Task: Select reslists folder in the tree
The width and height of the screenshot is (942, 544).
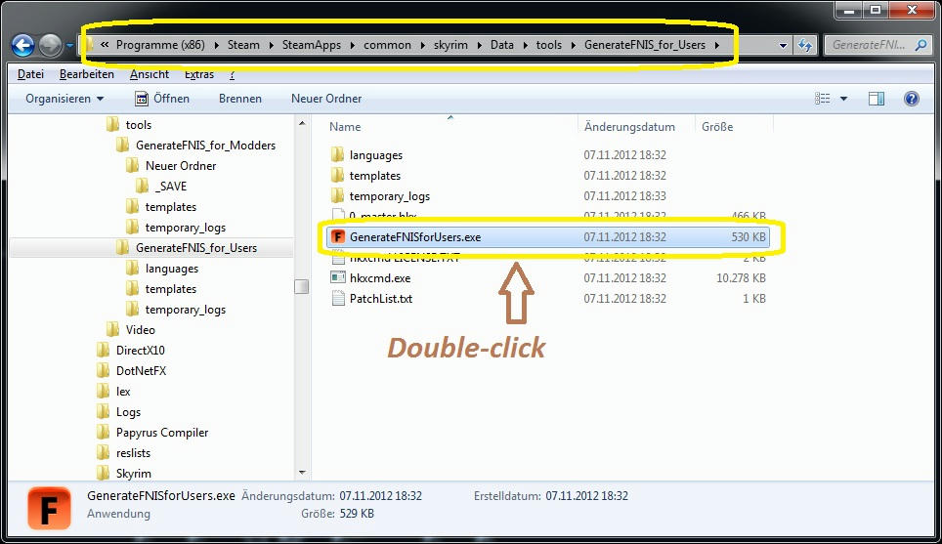Action: 133,453
